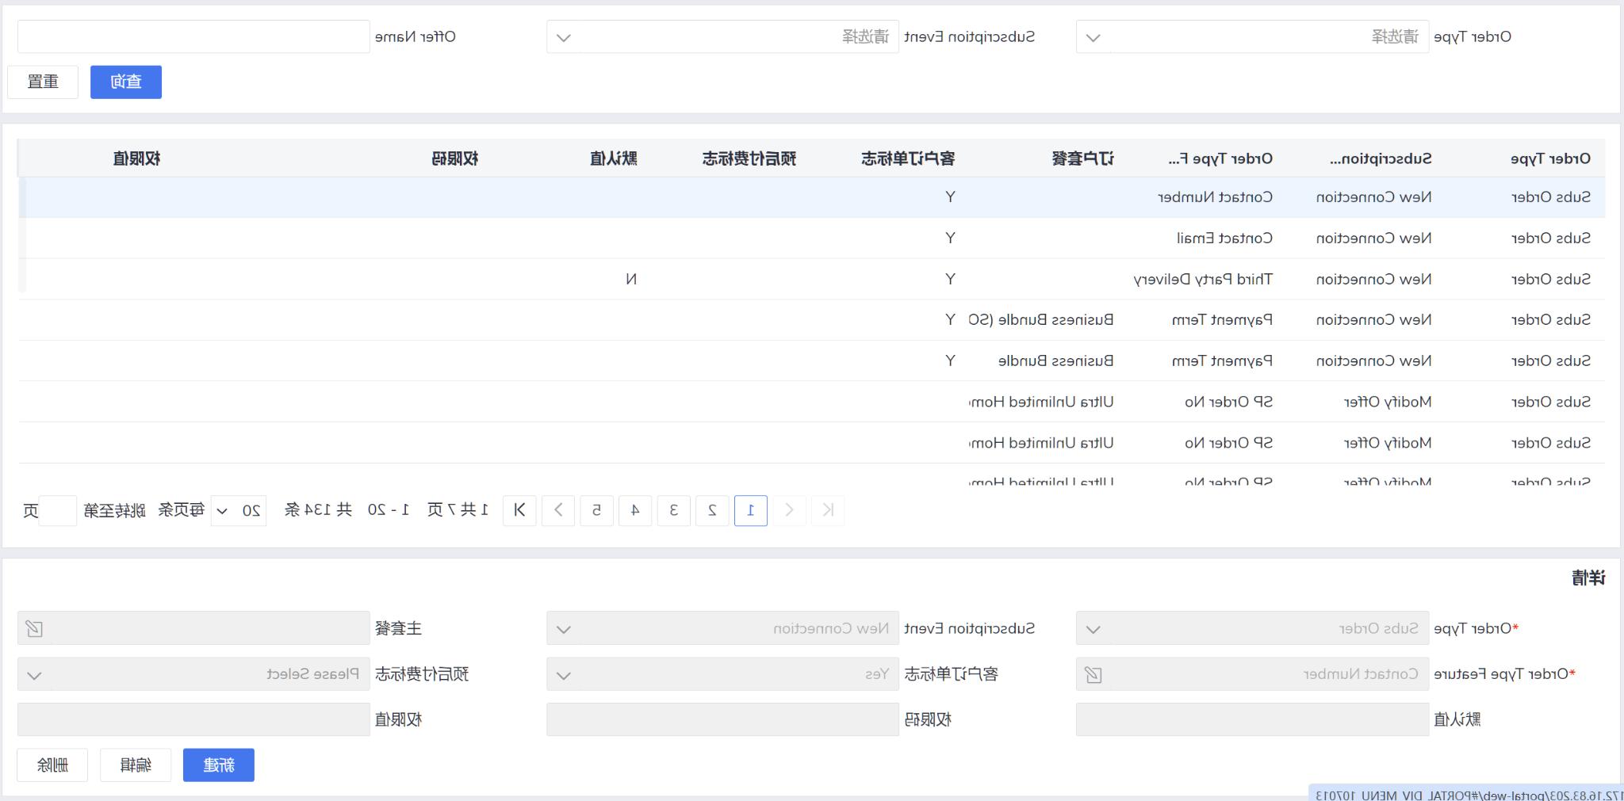Screen dimensions: 1624x801
Task: Click the 编辑 edit button
Action: pyautogui.click(x=136, y=765)
